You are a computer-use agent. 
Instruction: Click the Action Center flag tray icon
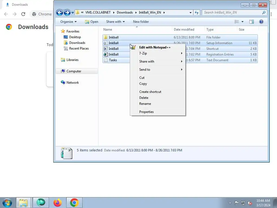point(236,203)
